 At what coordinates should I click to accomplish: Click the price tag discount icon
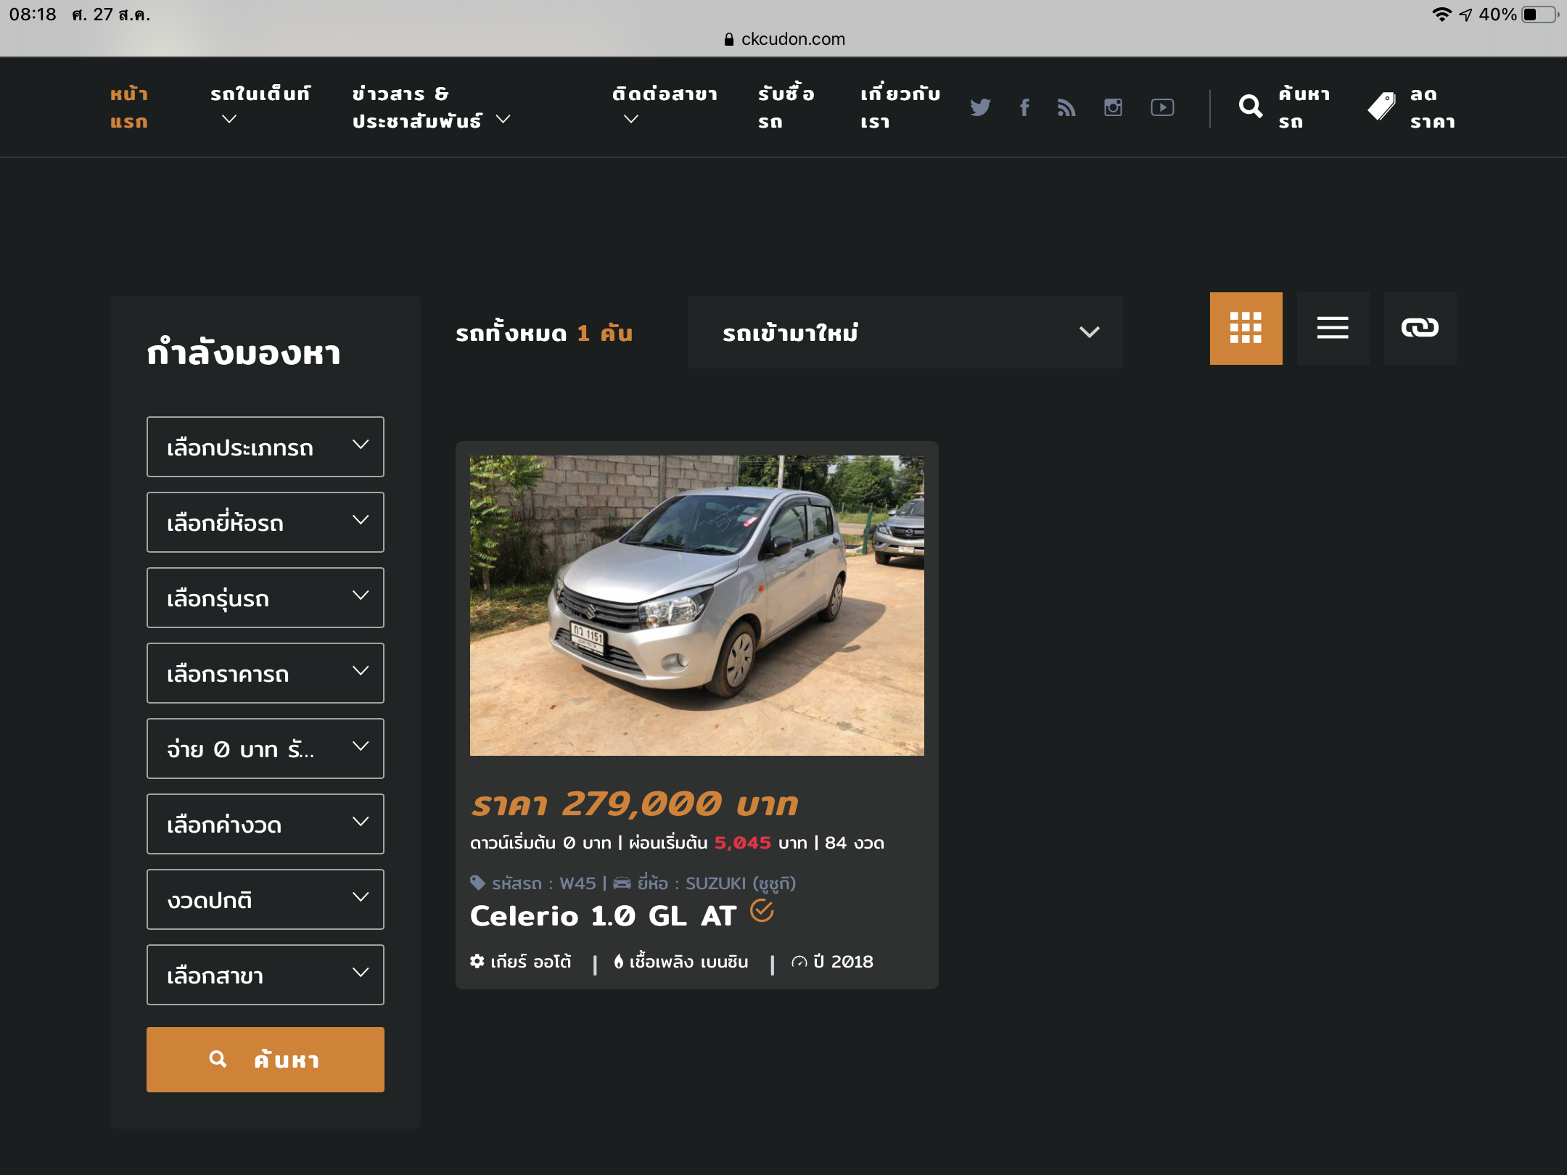coord(1381,107)
